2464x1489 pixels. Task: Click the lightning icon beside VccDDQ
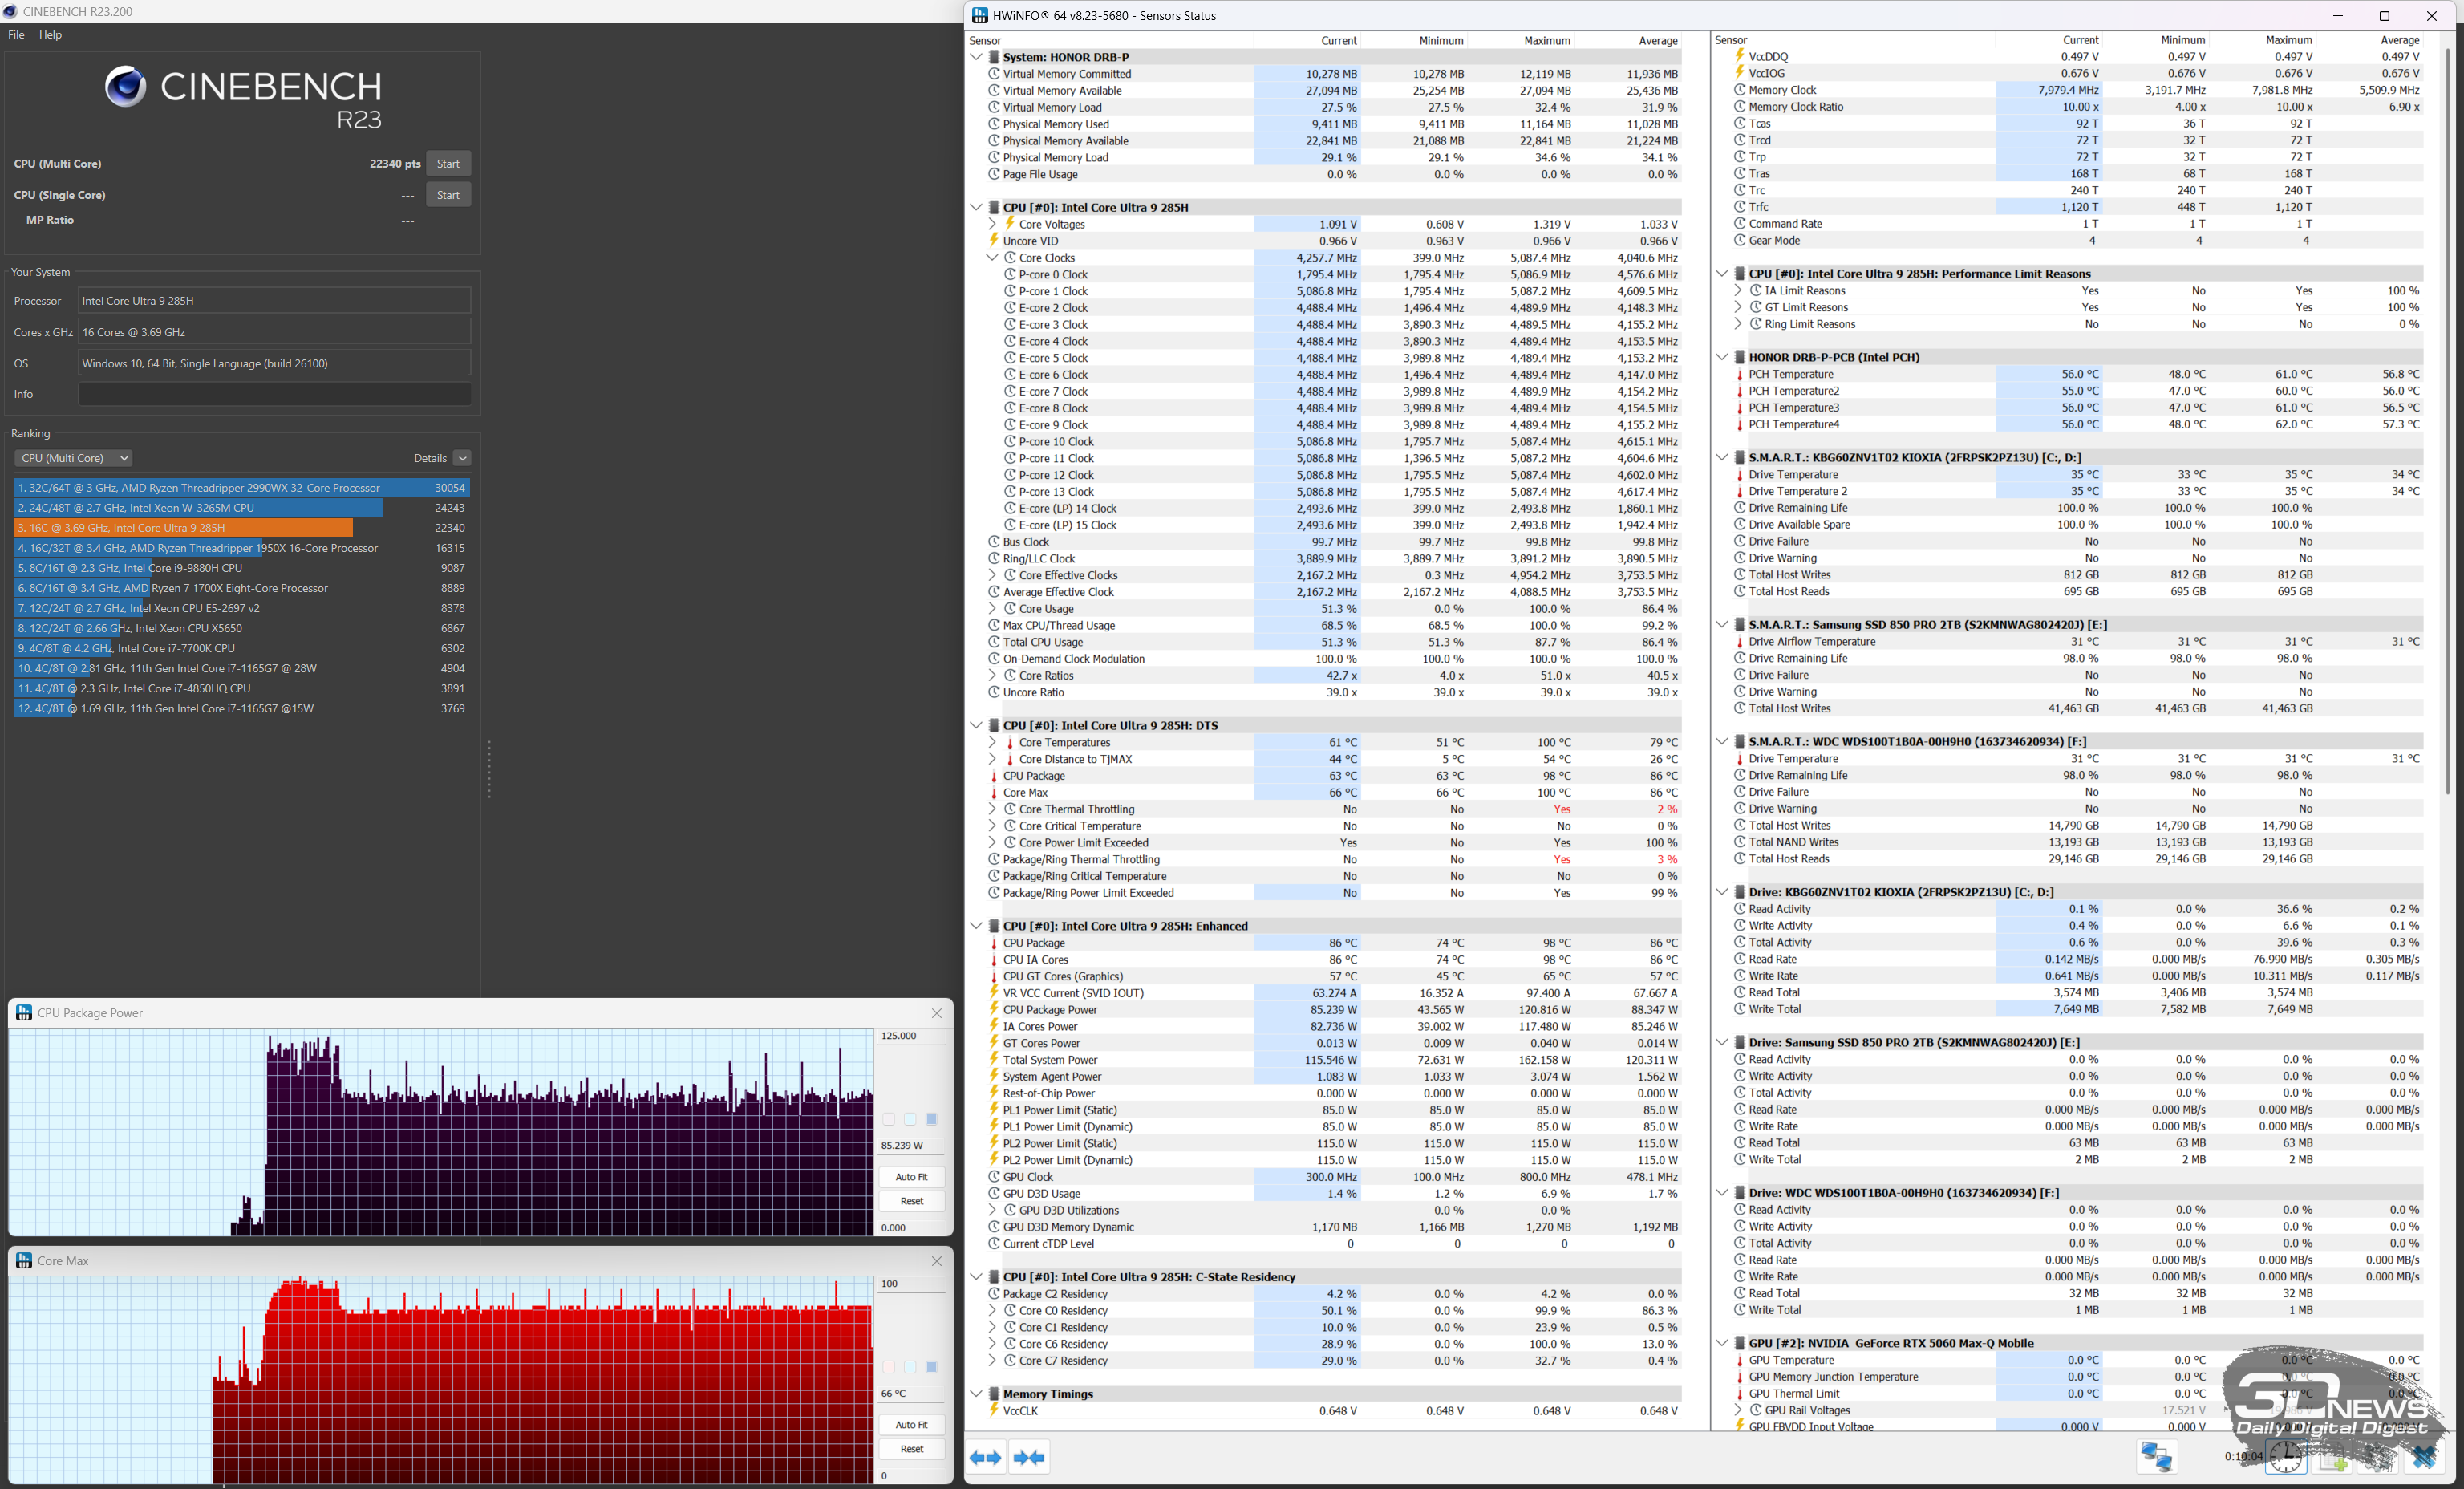(x=1739, y=57)
